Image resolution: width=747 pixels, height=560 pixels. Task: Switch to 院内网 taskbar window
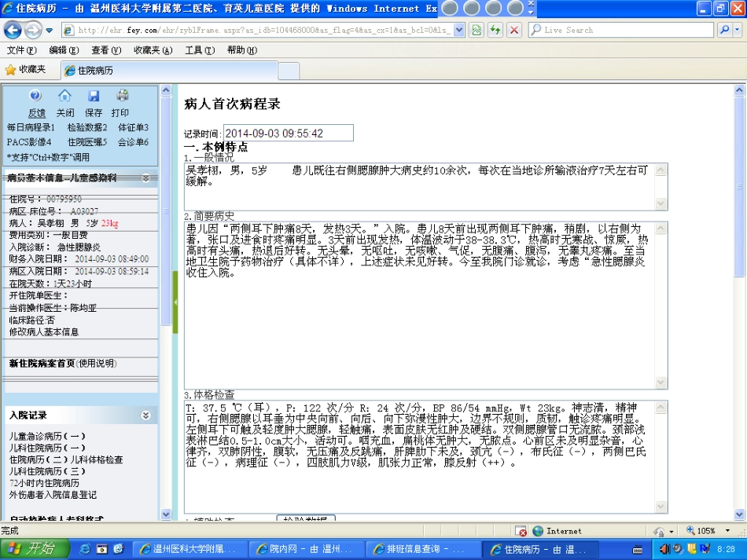307,550
